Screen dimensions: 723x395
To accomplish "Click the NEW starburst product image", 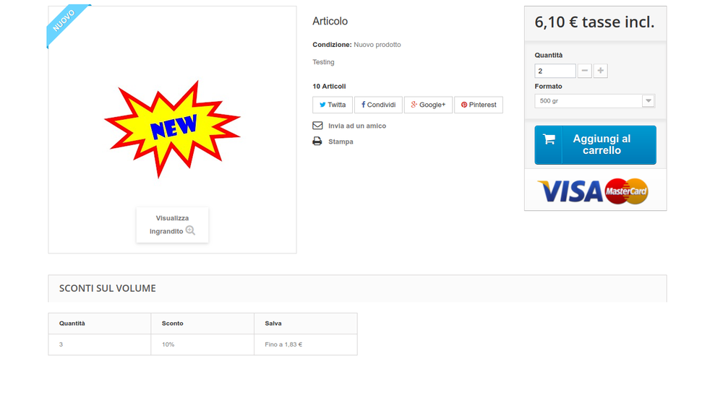I will tap(173, 129).
